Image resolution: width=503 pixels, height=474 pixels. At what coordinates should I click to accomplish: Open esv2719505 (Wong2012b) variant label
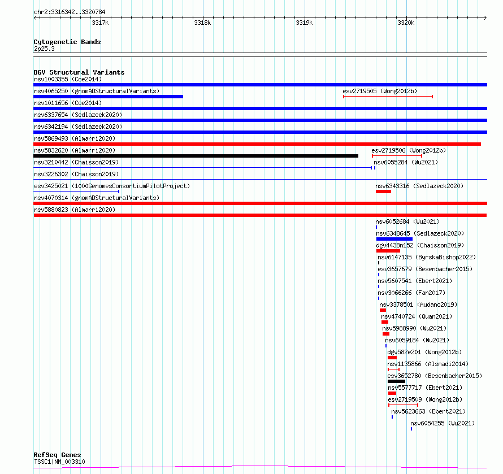point(380,91)
